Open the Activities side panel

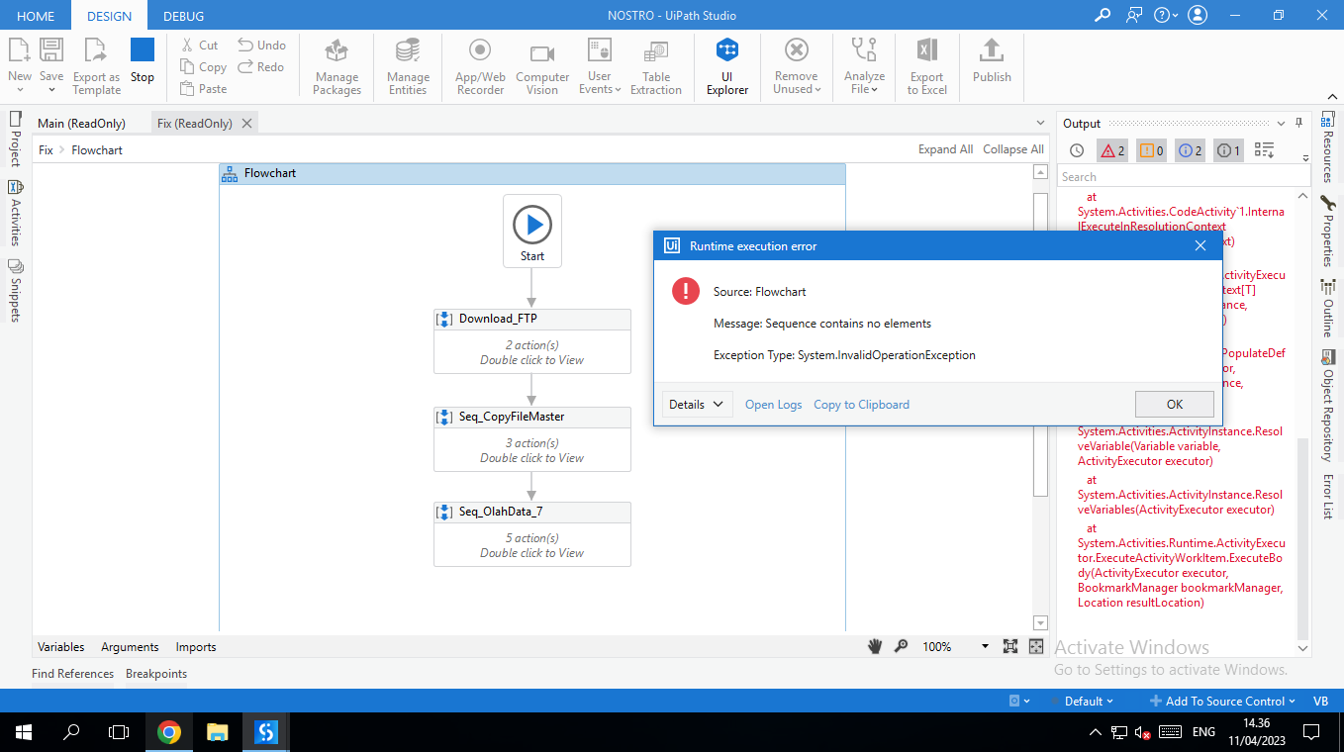(x=15, y=213)
